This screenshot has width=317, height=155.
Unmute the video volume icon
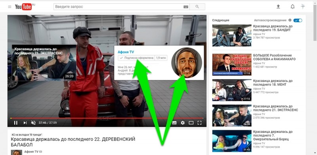click(x=33, y=123)
